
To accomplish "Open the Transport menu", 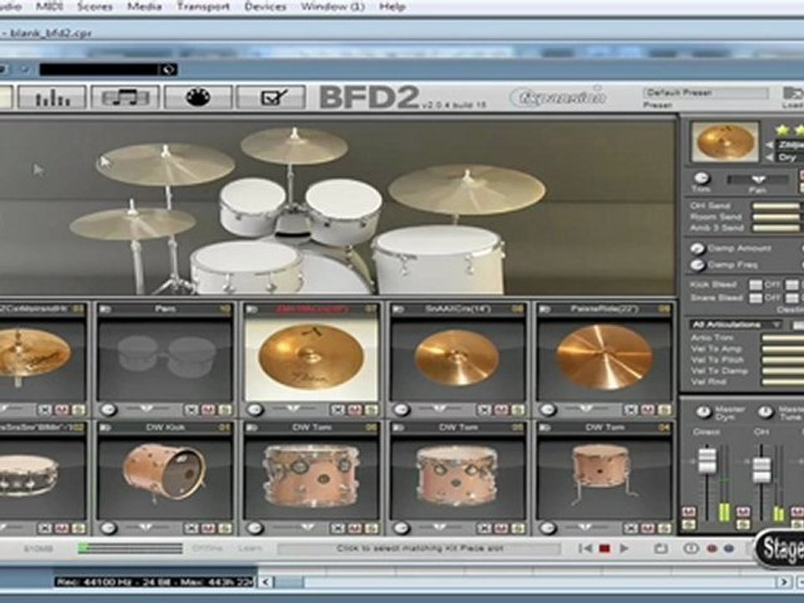I will coord(204,7).
